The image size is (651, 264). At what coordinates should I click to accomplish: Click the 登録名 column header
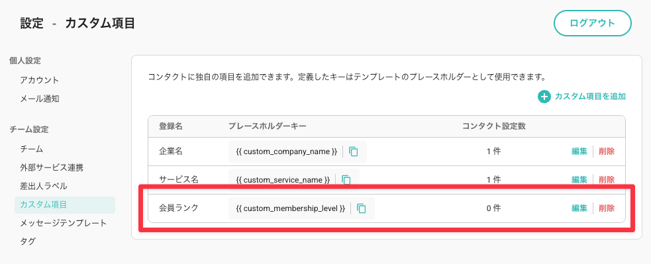tap(171, 126)
